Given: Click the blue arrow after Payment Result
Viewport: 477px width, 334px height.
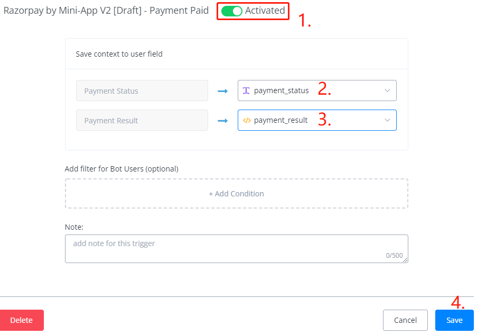Looking at the screenshot, I should pyautogui.click(x=222, y=121).
